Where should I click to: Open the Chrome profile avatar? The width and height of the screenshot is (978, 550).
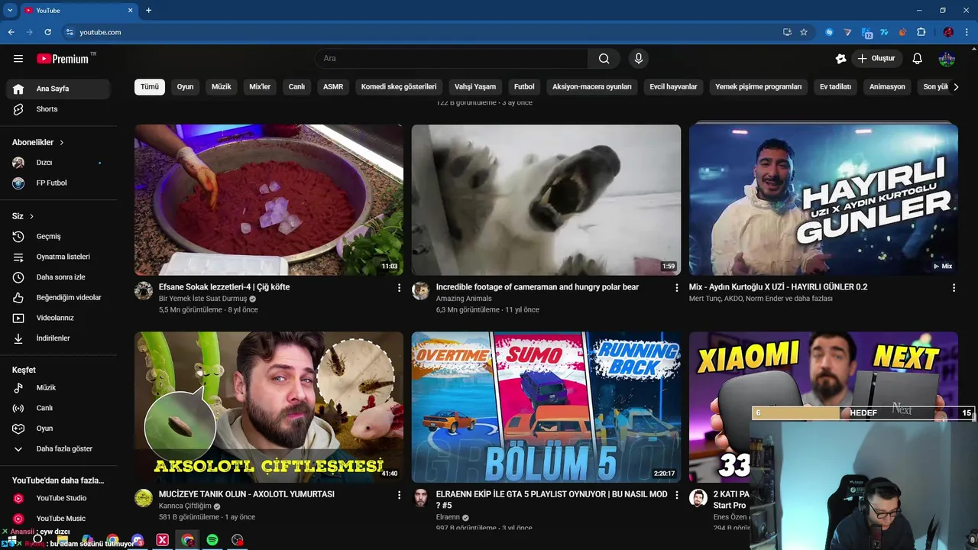[x=948, y=32]
